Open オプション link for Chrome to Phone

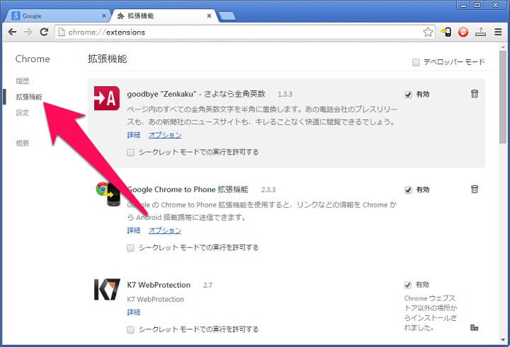coord(165,230)
